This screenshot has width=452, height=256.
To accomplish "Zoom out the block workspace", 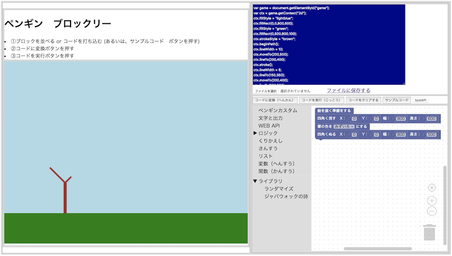I will tap(432, 211).
